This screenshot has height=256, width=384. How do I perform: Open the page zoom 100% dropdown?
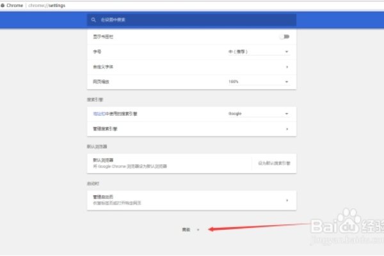pyautogui.click(x=259, y=81)
